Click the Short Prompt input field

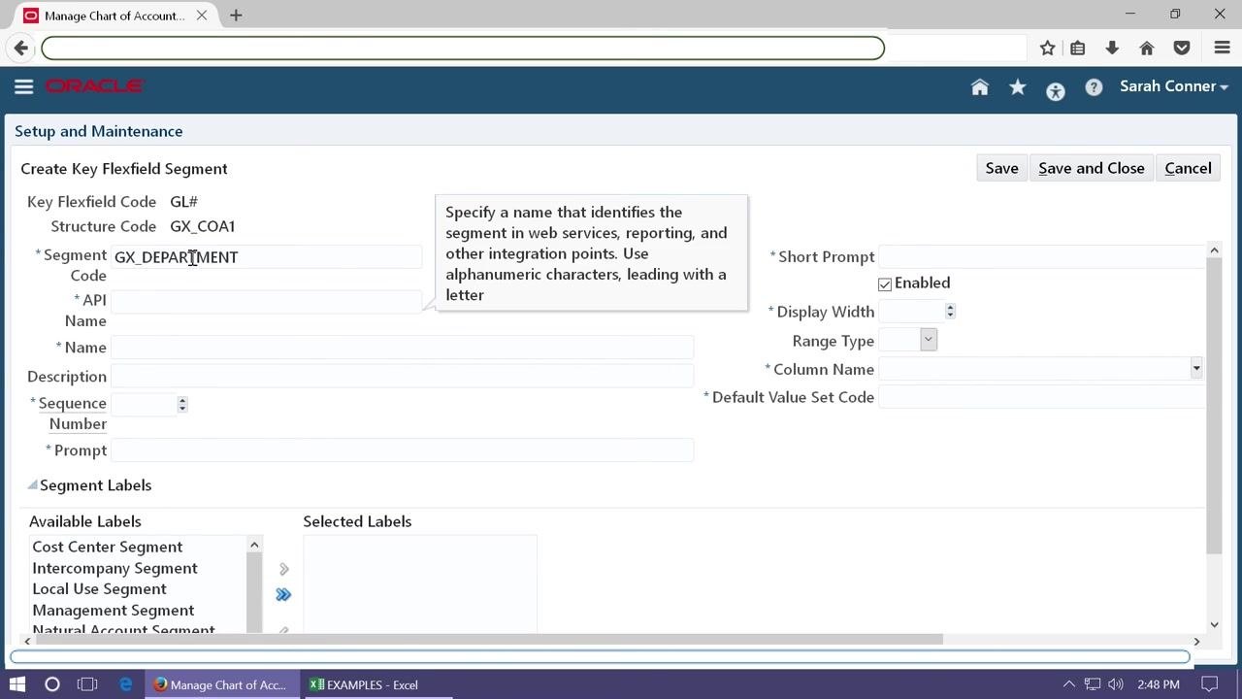pyautogui.click(x=1041, y=256)
